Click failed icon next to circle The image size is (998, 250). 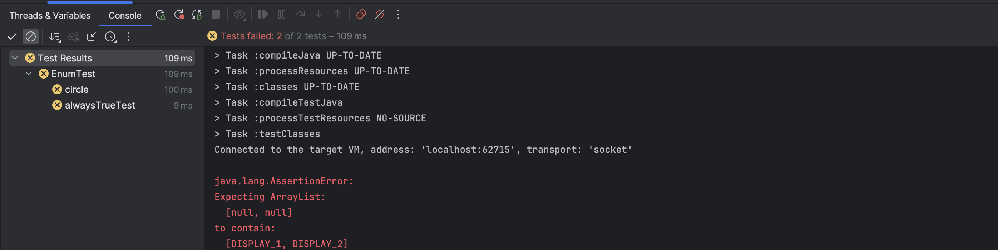tap(57, 89)
